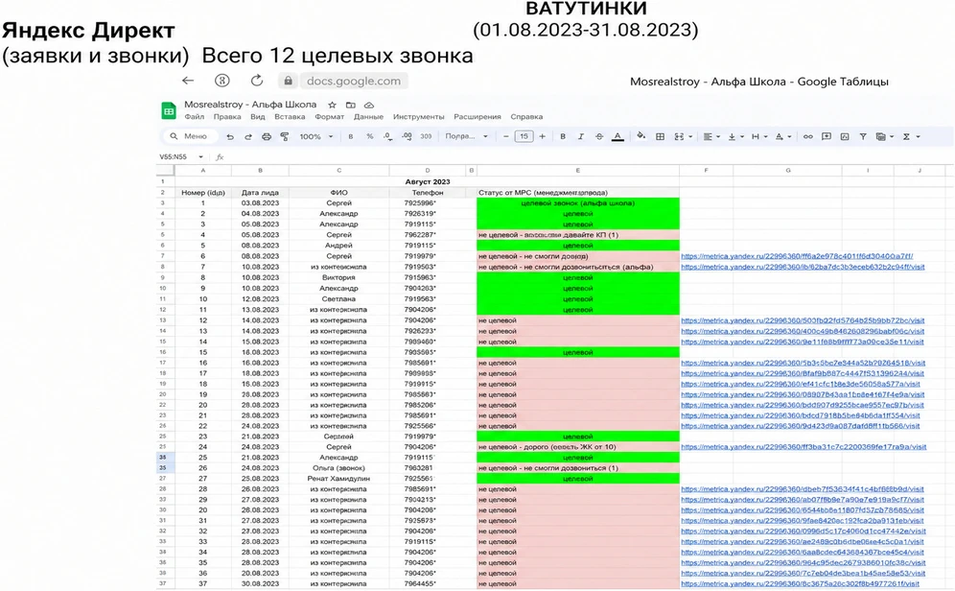Decrease font size with minus button
Image resolution: width=955 pixels, height=591 pixels.
coord(505,136)
